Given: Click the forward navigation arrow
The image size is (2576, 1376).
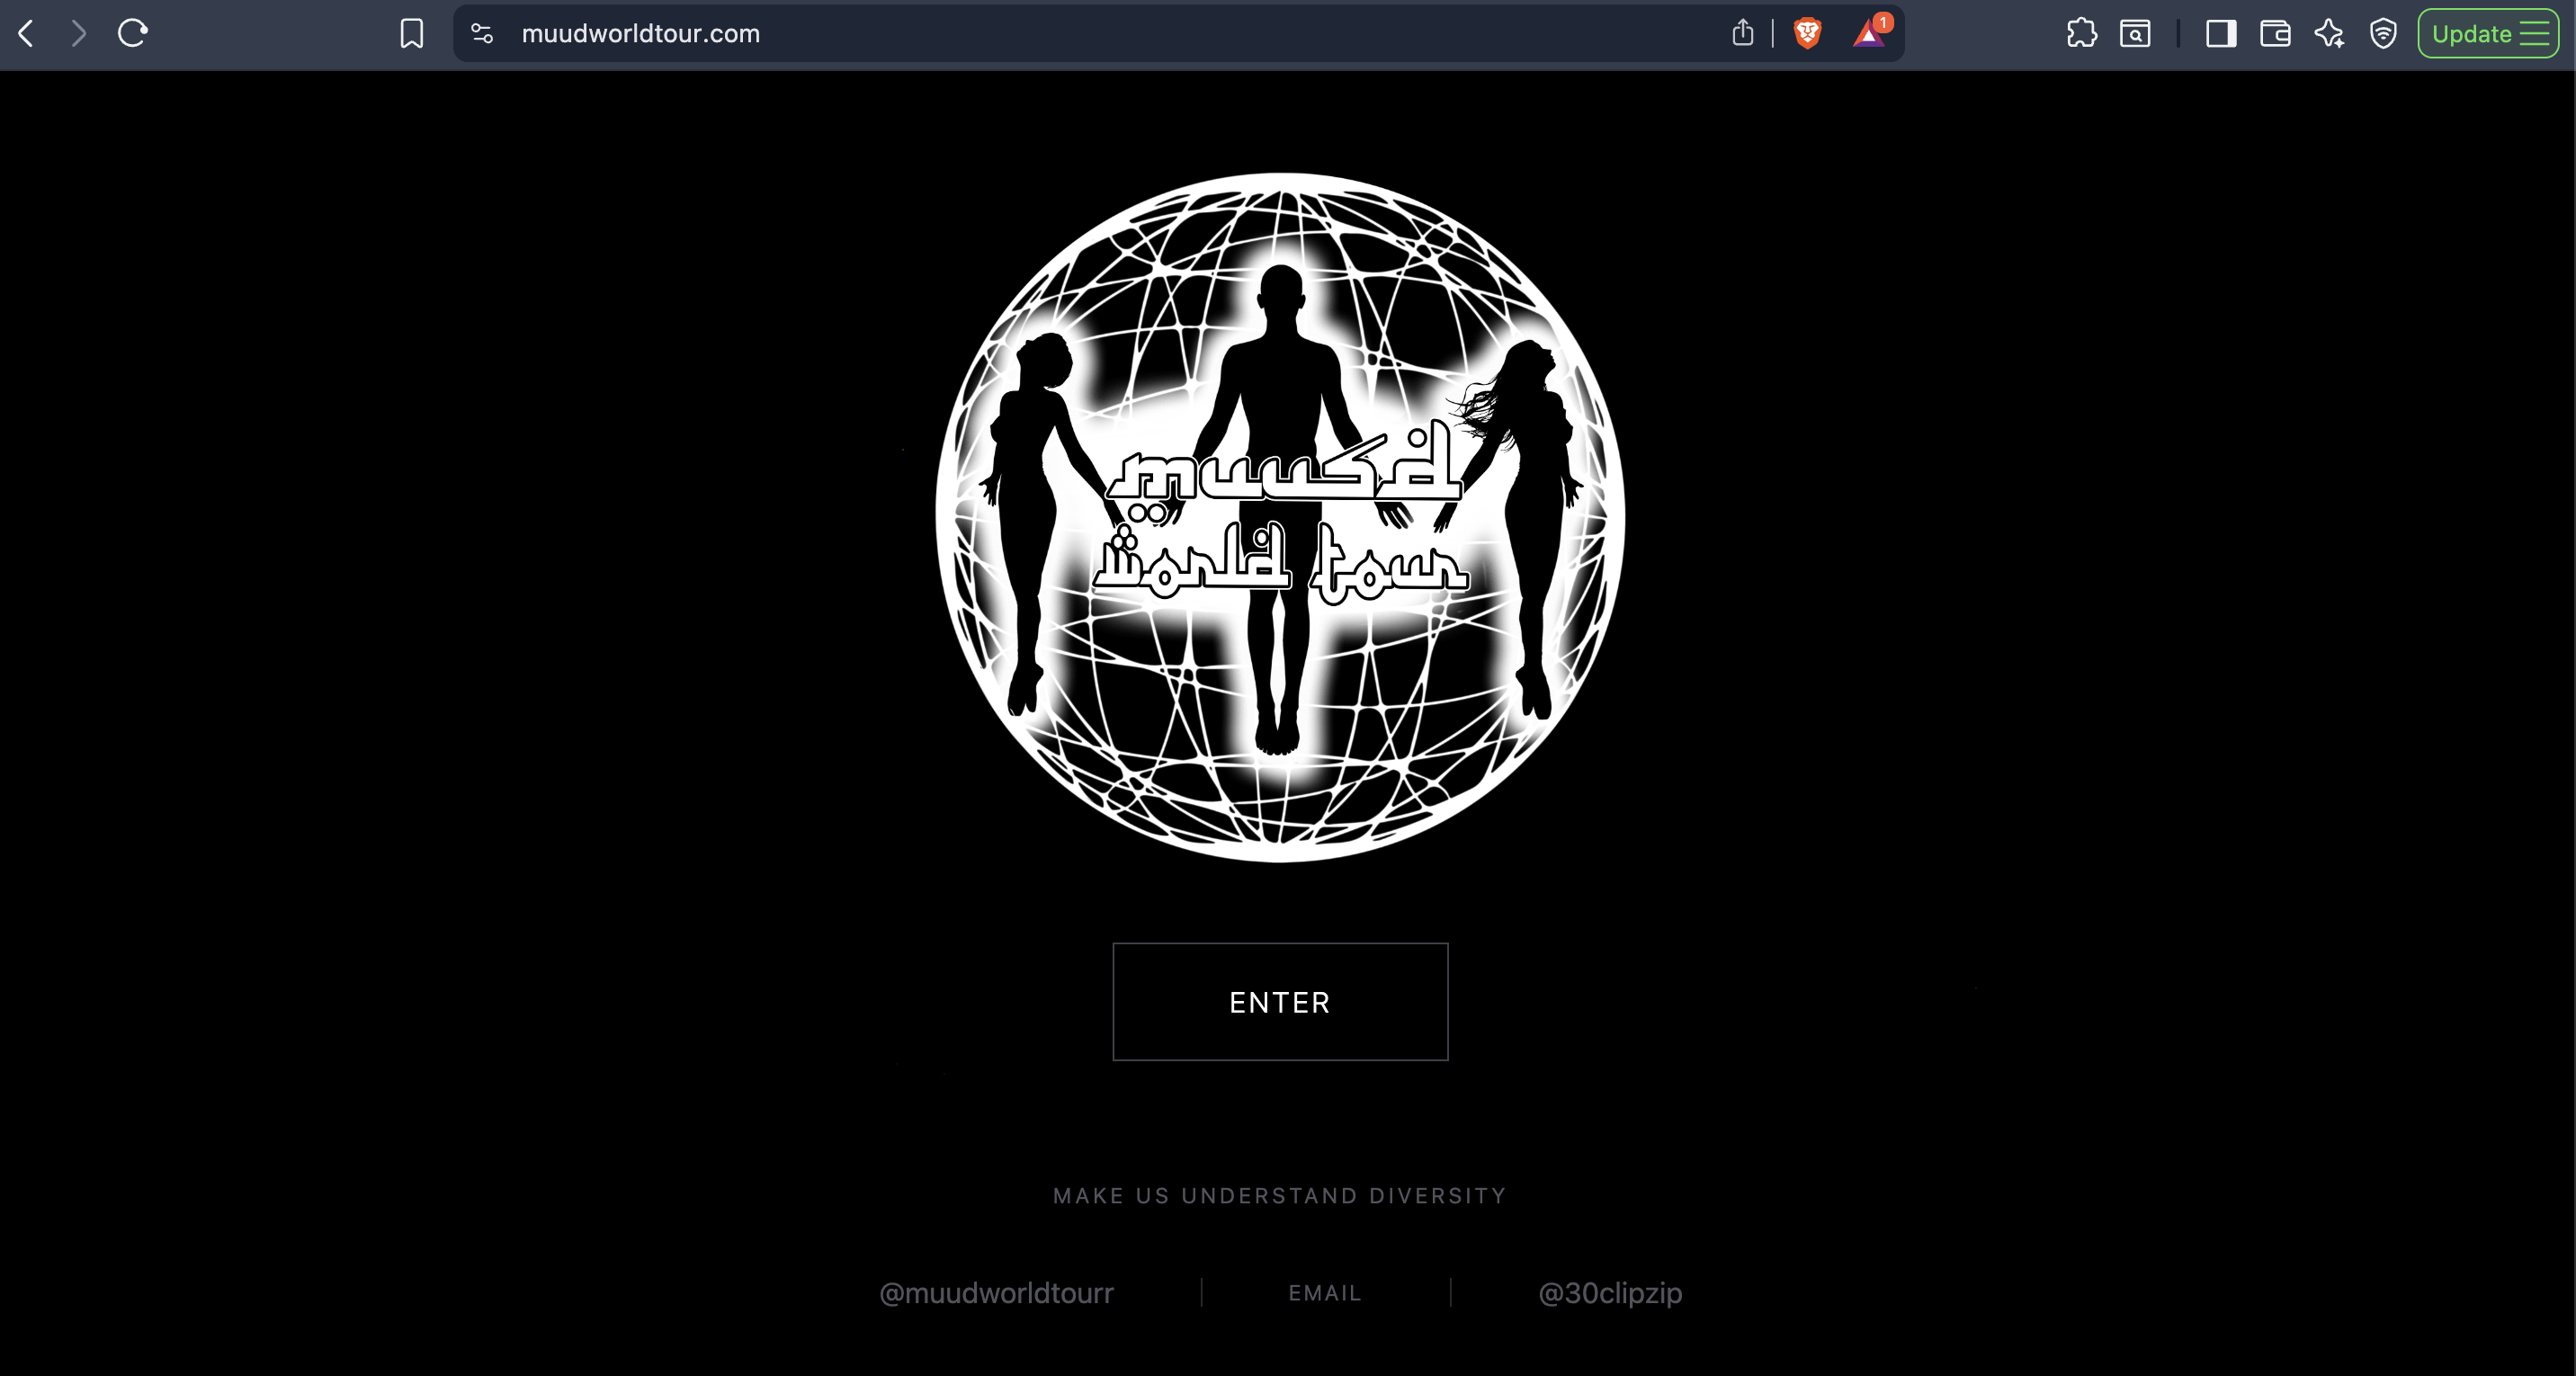Looking at the screenshot, I should tap(79, 34).
